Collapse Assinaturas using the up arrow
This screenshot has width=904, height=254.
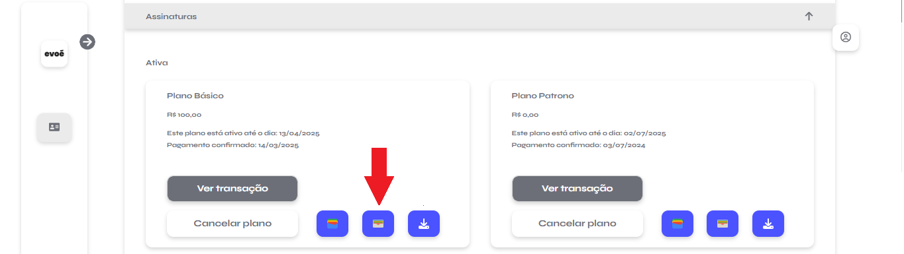click(809, 16)
